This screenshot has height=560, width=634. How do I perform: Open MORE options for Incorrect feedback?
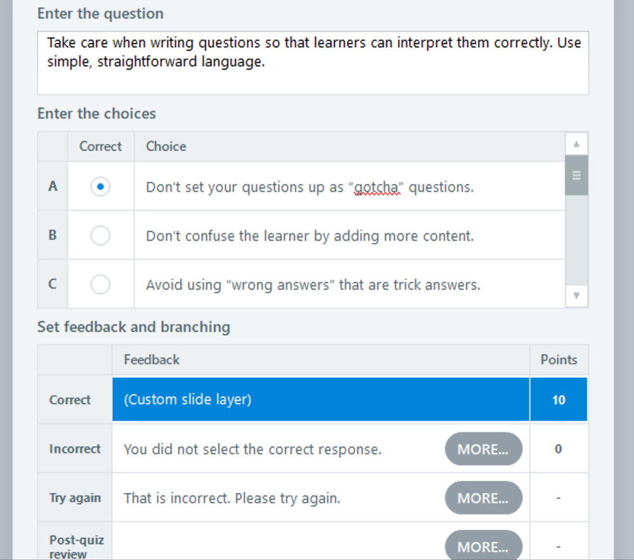tap(483, 450)
